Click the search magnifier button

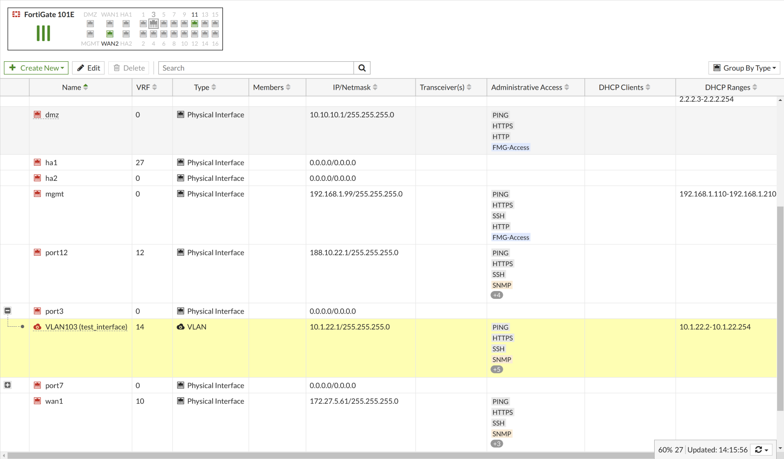[x=362, y=68]
